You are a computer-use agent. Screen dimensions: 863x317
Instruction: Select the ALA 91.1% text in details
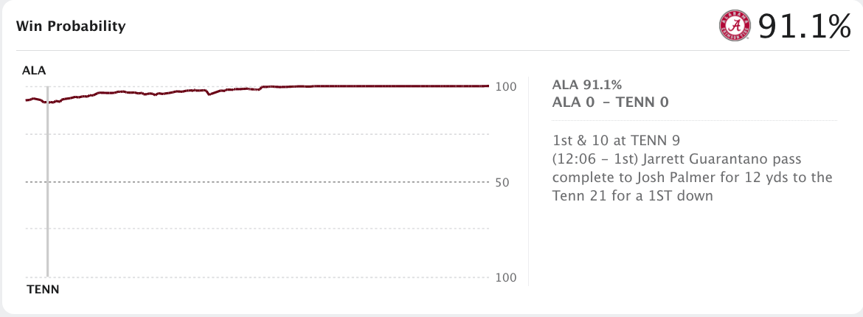click(586, 85)
